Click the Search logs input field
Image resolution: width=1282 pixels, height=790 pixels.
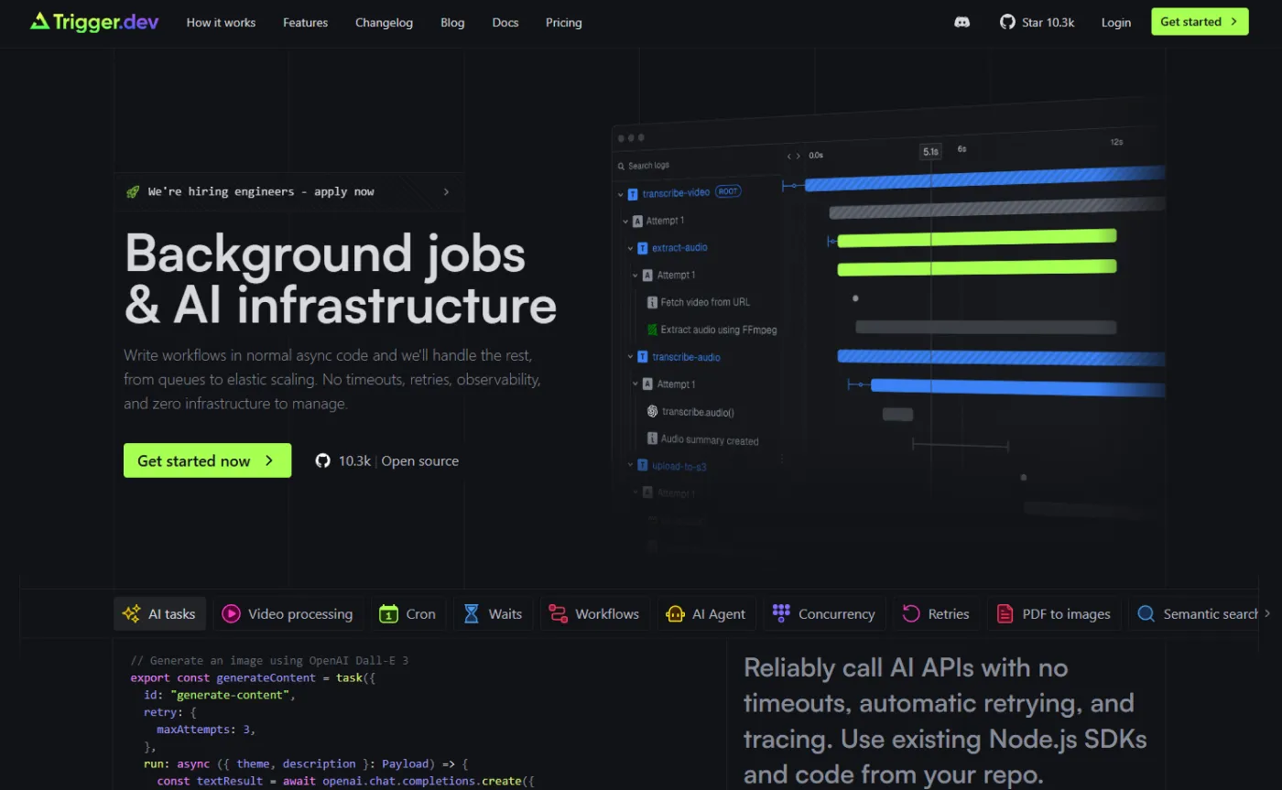pyautogui.click(x=678, y=166)
